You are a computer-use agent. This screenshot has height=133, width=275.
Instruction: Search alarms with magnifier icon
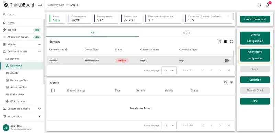(x=226, y=82)
